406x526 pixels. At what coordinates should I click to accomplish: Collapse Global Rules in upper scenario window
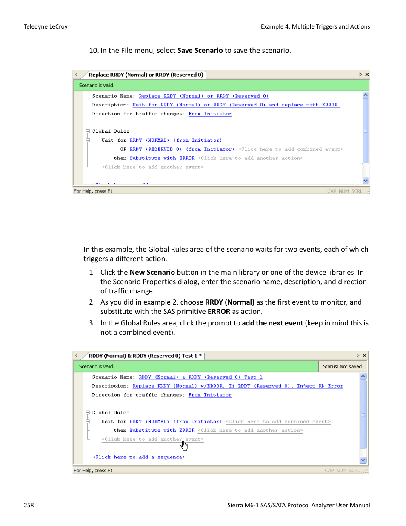click(87, 132)
